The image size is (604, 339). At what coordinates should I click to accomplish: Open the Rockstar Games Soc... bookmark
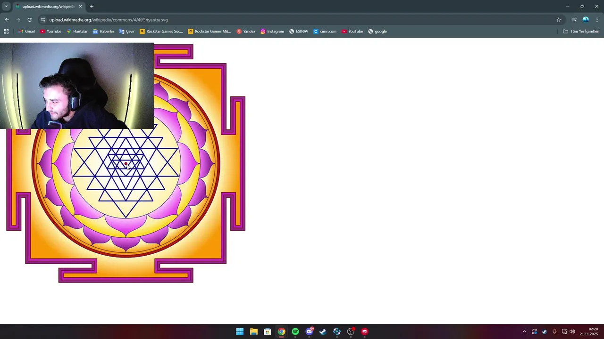point(161,32)
